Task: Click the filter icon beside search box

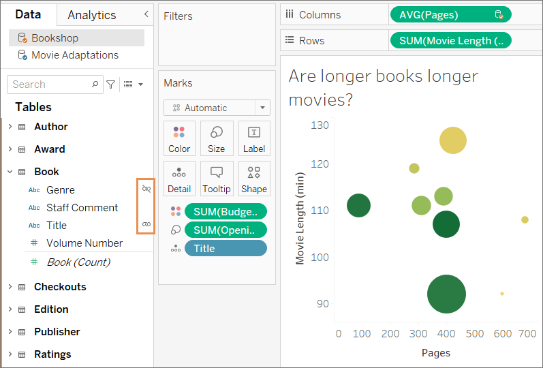Action: tap(110, 85)
